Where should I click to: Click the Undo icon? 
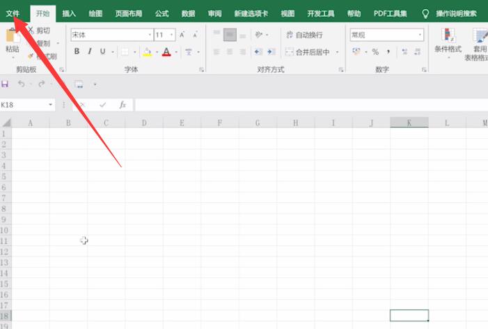pyautogui.click(x=21, y=84)
